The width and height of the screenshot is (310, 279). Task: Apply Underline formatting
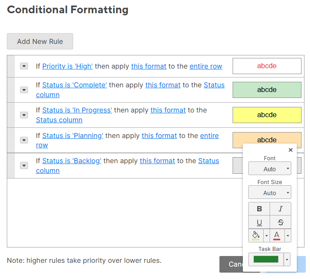pos(259,222)
